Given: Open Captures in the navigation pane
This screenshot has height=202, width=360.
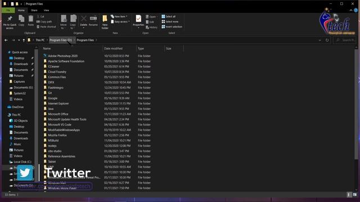Looking at the screenshot, I should click(19, 81).
